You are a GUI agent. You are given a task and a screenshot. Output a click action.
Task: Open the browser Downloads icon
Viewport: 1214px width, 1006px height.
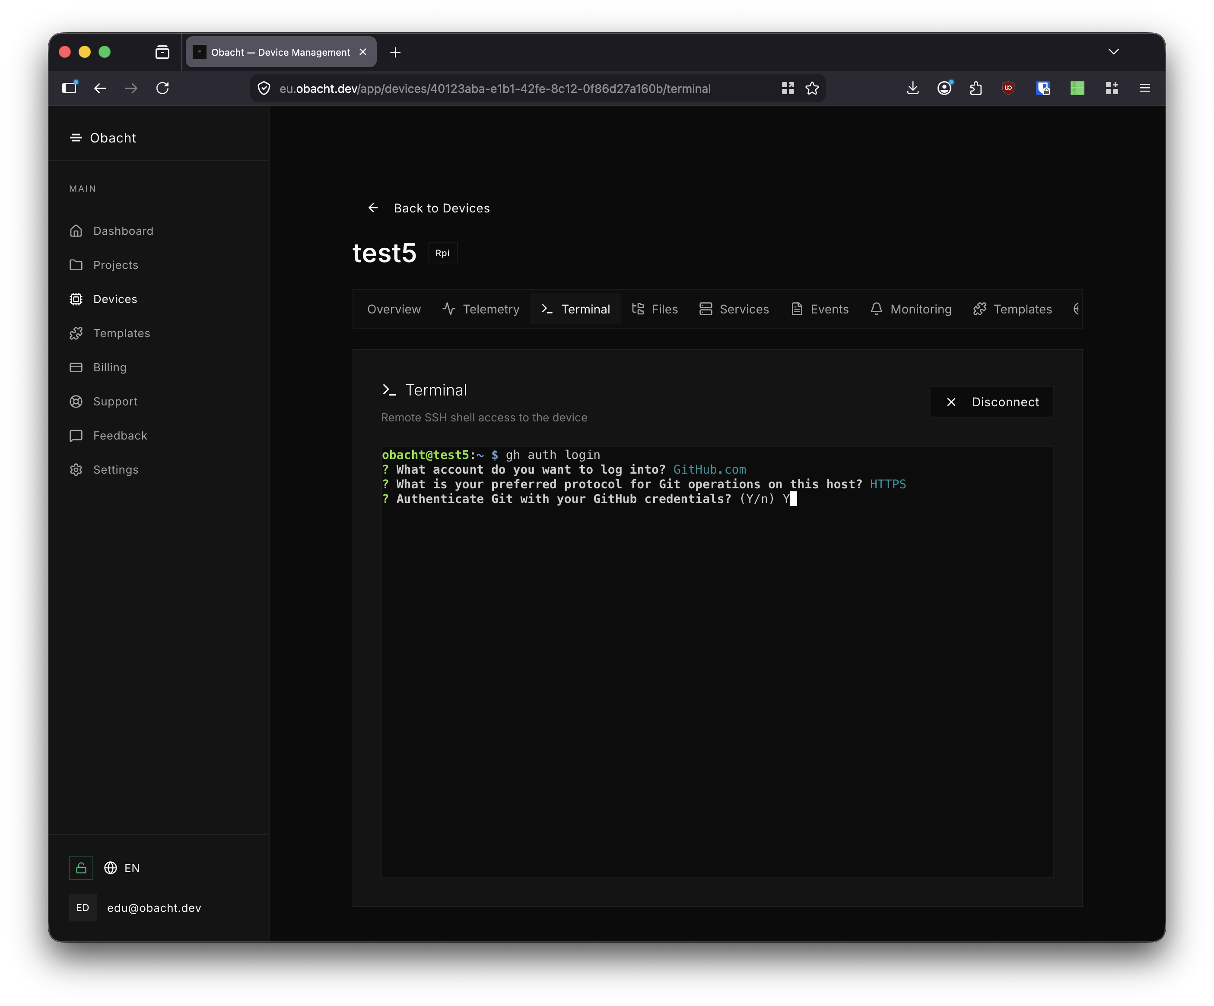tap(913, 89)
